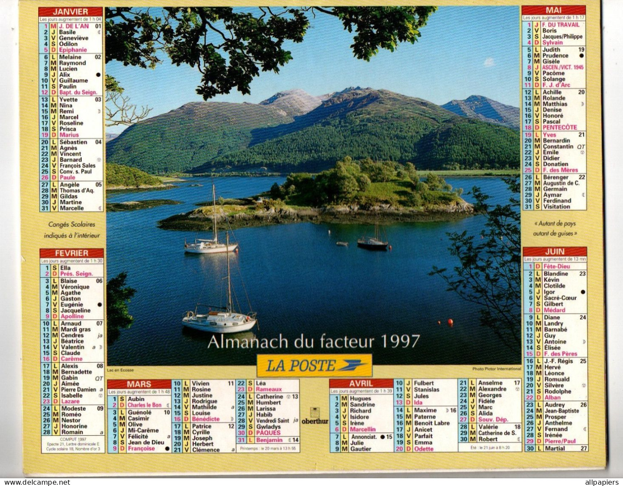This screenshot has width=623, height=486.
Task: Click the title 'Almanach du facteur 1997'
Action: pyautogui.click(x=313, y=342)
